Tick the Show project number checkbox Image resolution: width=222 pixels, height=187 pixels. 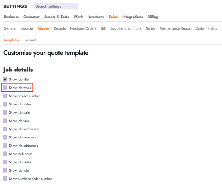5,96
